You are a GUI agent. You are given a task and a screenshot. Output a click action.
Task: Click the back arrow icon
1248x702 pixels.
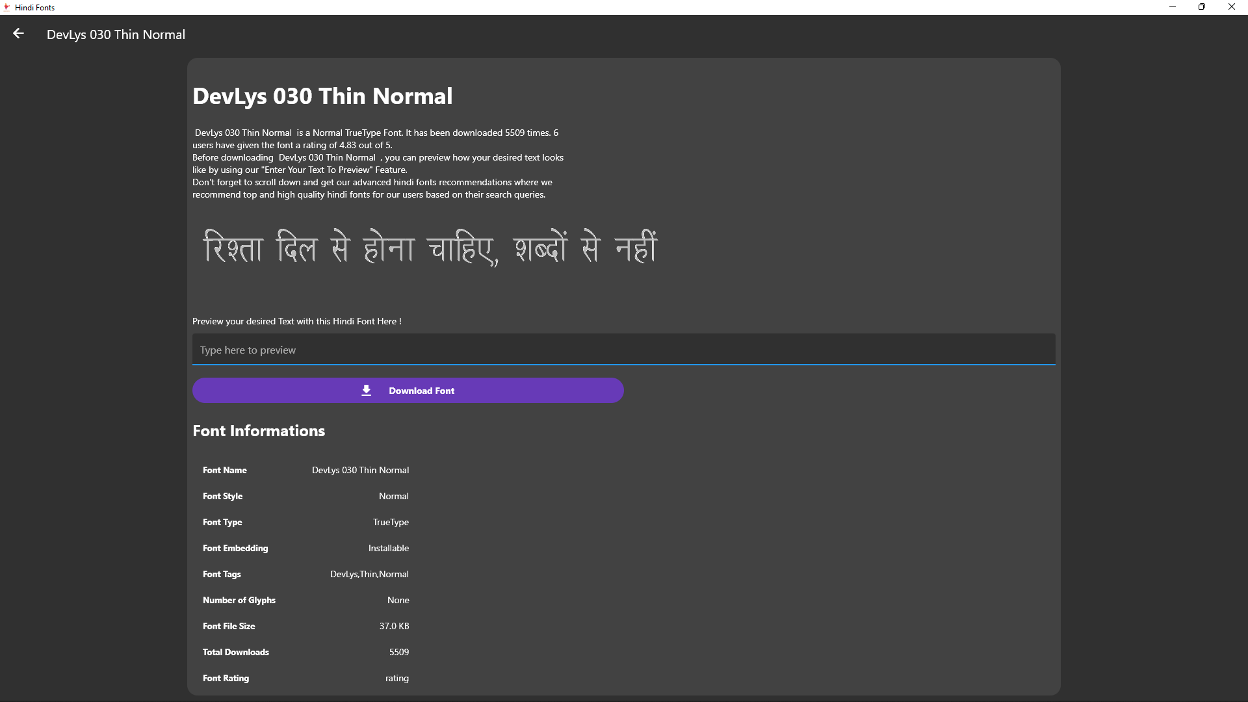(18, 34)
